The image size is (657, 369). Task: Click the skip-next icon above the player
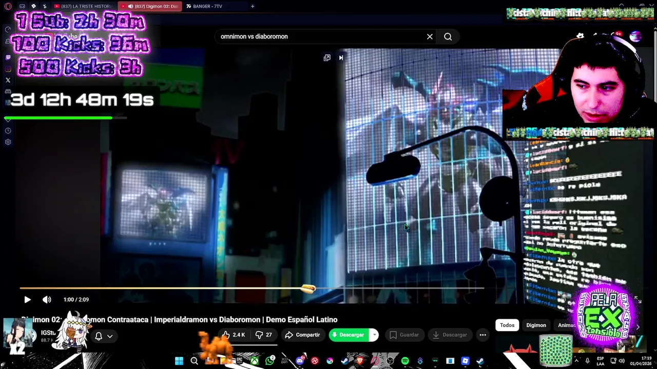coord(341,57)
